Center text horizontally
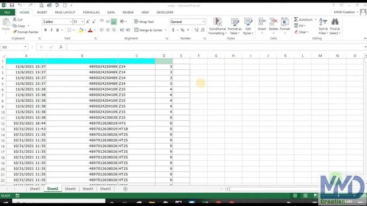 [x=108, y=30]
